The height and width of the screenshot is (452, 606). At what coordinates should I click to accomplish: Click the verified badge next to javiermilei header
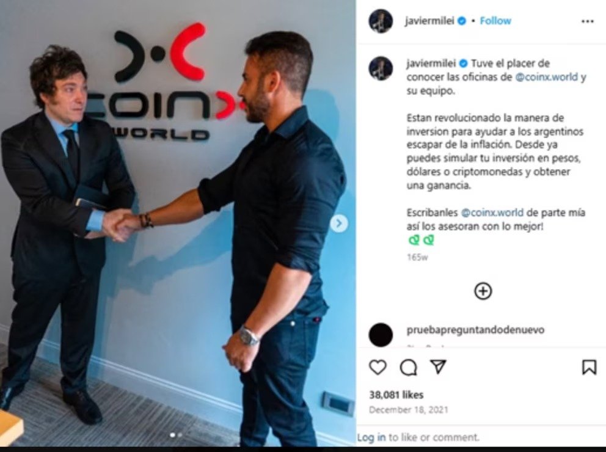[x=461, y=21]
